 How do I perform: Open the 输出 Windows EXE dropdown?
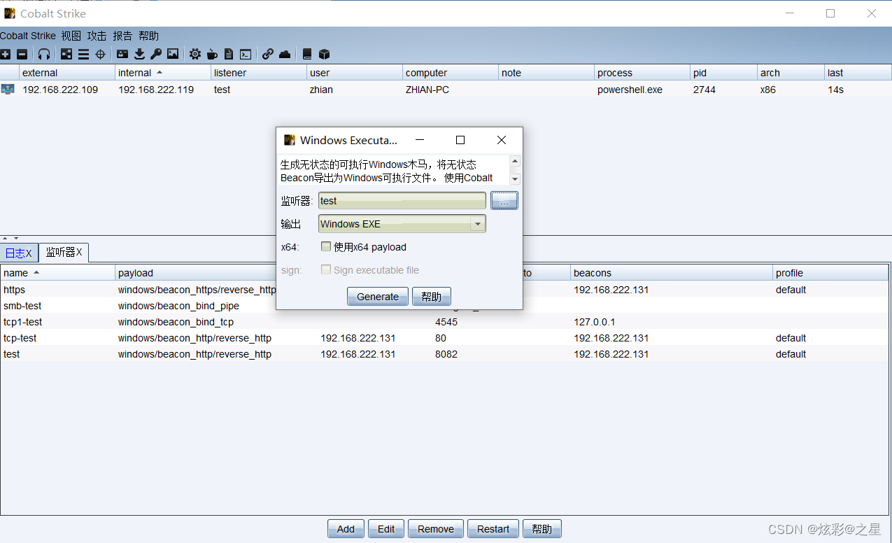(402, 224)
